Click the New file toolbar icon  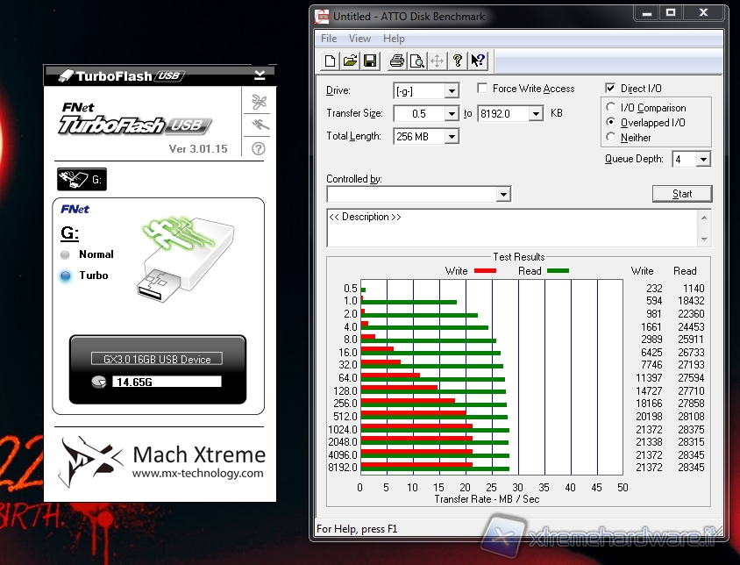pyautogui.click(x=330, y=61)
